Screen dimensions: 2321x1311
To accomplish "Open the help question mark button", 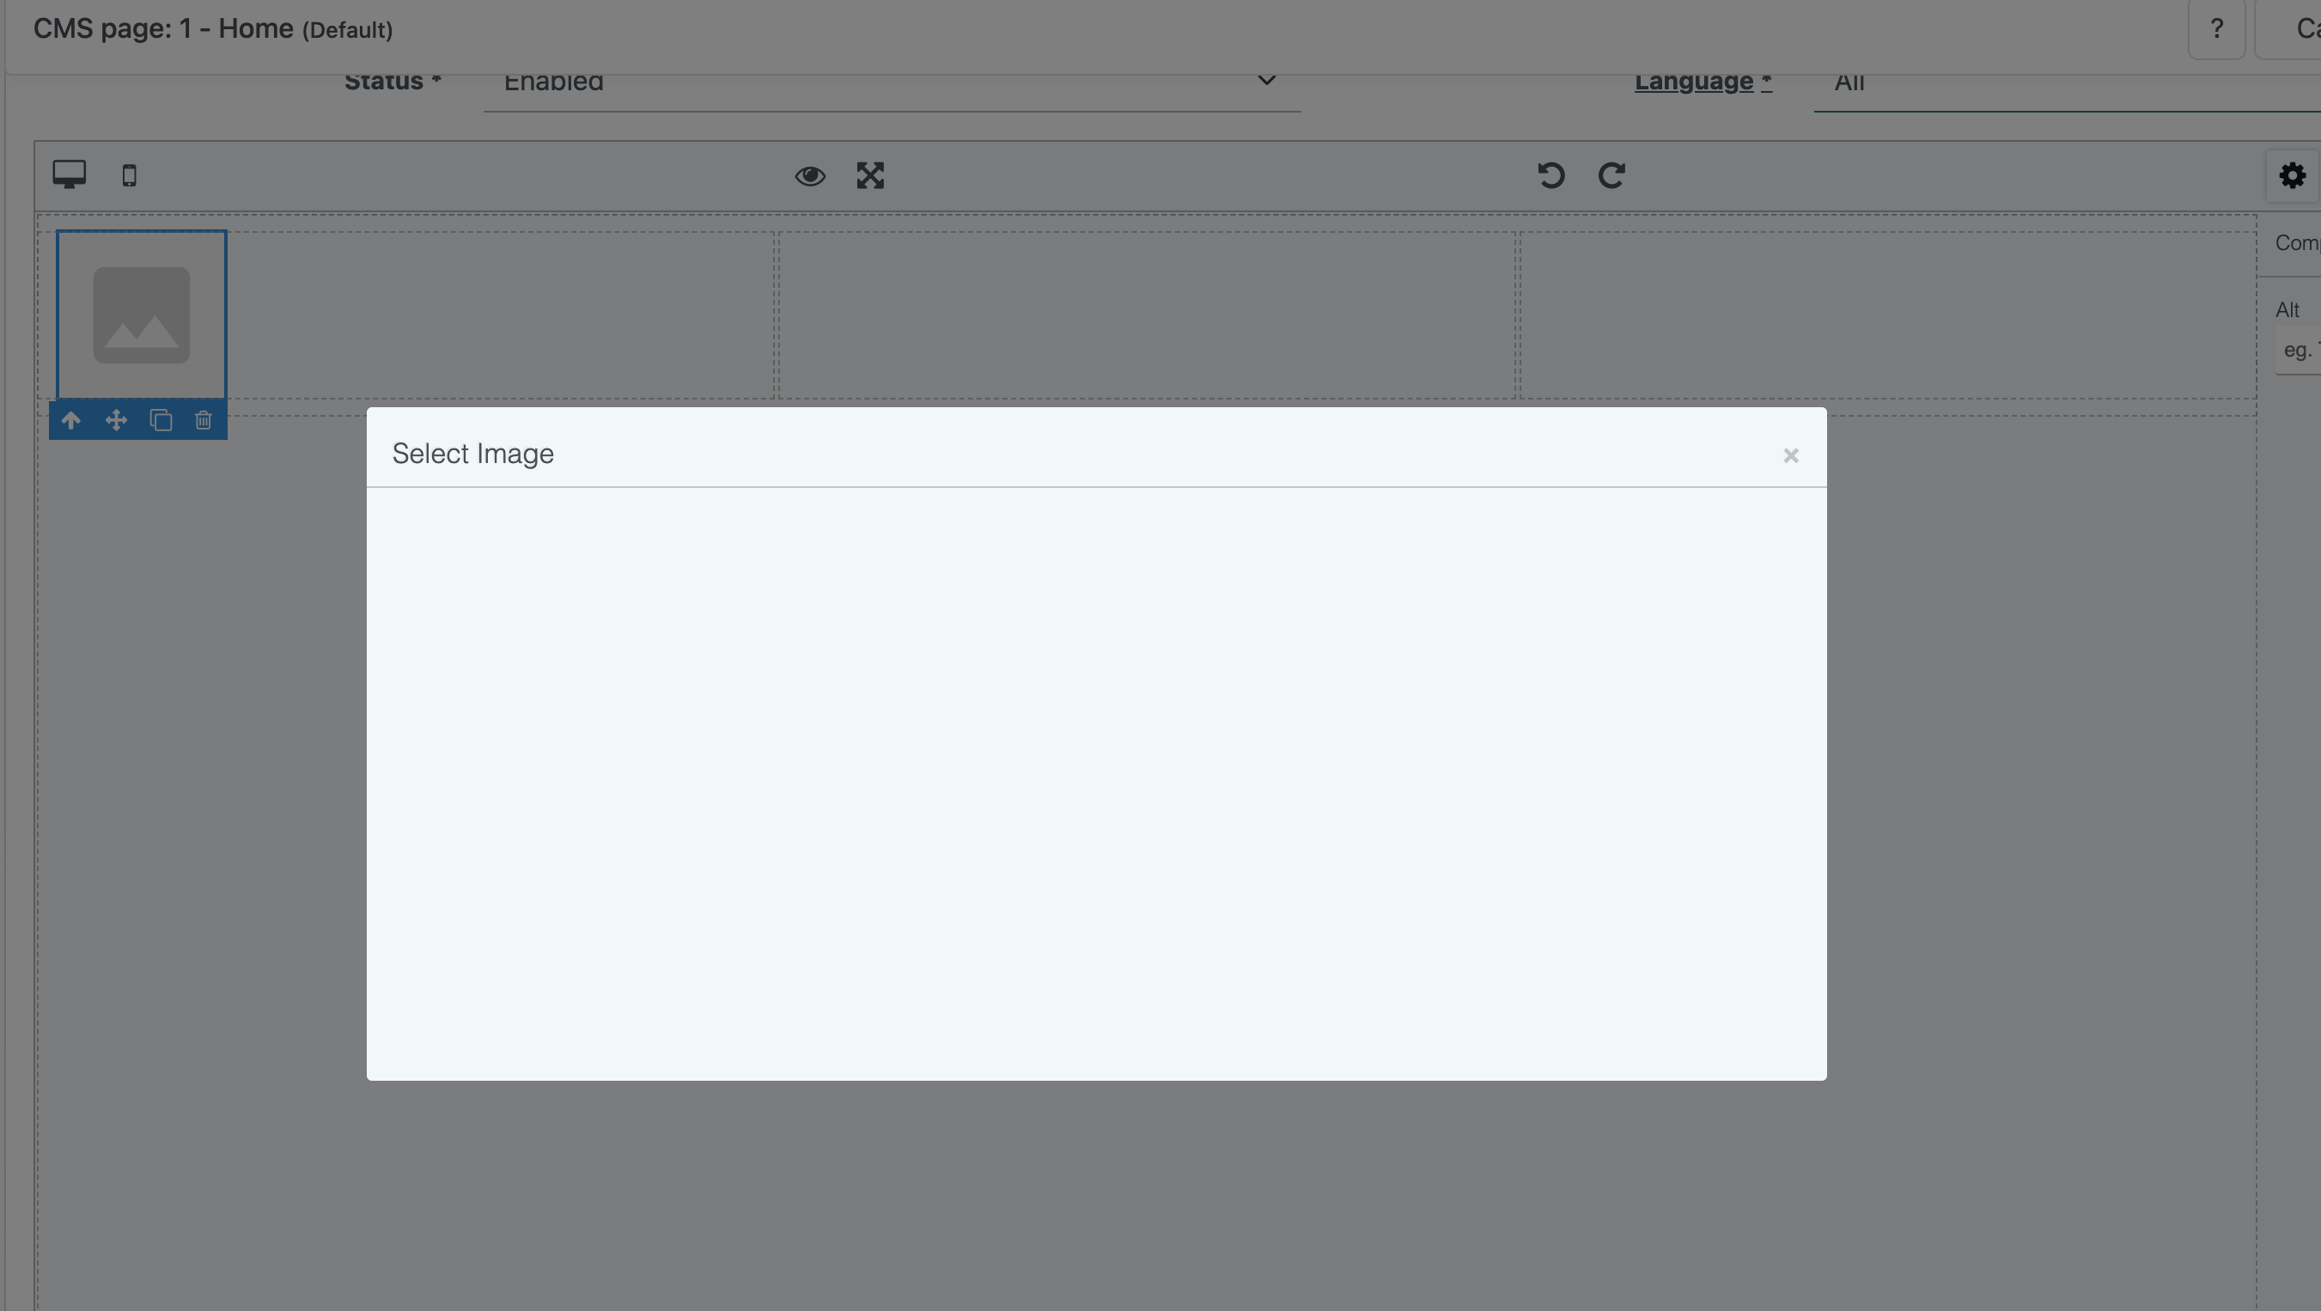I will (x=2216, y=30).
